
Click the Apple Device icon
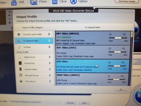[20, 57]
